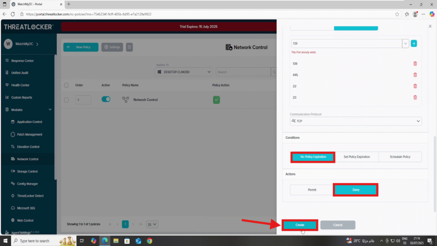
Task: Open the Settings button
Action: (112, 47)
